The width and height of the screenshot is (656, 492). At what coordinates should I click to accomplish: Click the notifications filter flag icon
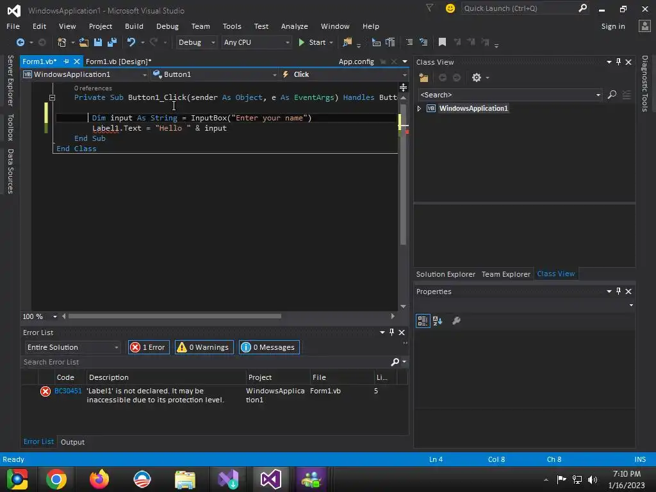[429, 8]
